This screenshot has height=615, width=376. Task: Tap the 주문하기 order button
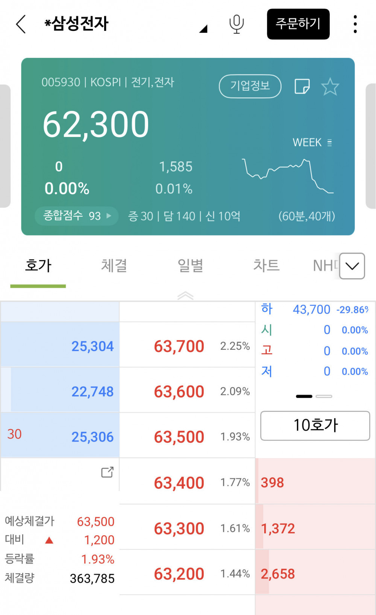(298, 24)
